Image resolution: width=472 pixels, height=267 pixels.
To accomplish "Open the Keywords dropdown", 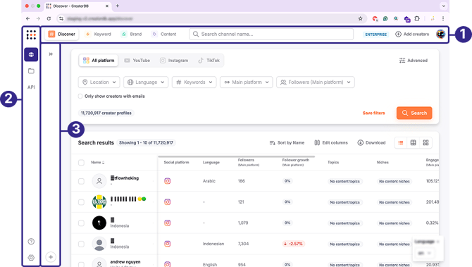I will click(194, 82).
